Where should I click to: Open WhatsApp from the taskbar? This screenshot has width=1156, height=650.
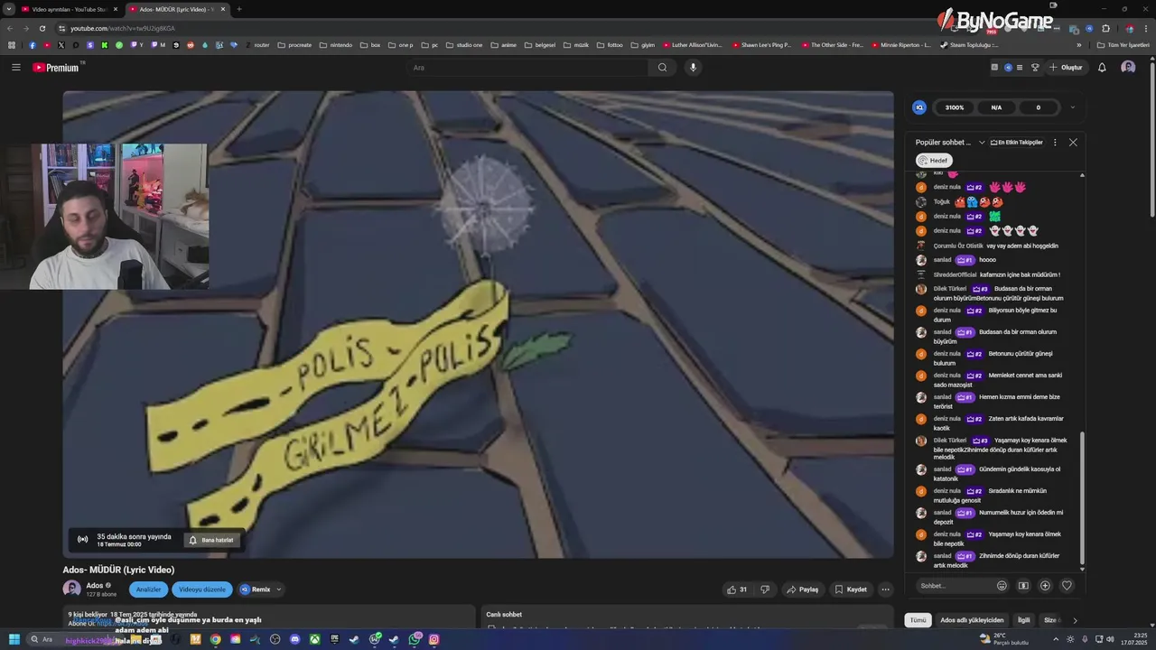point(415,639)
